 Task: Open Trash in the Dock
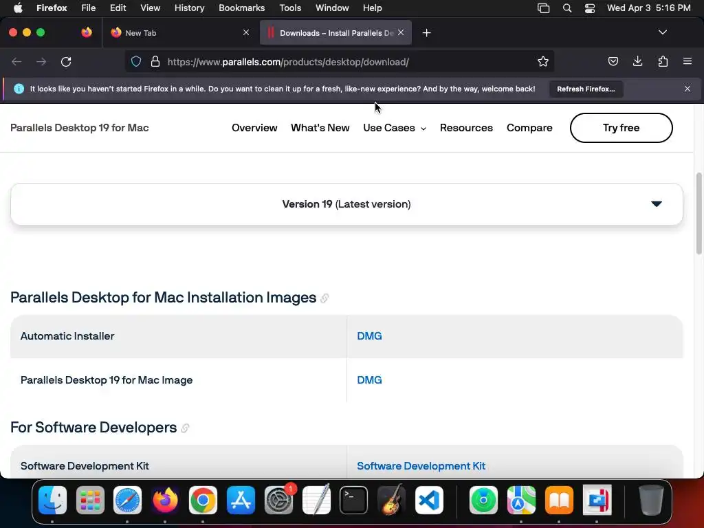click(651, 500)
